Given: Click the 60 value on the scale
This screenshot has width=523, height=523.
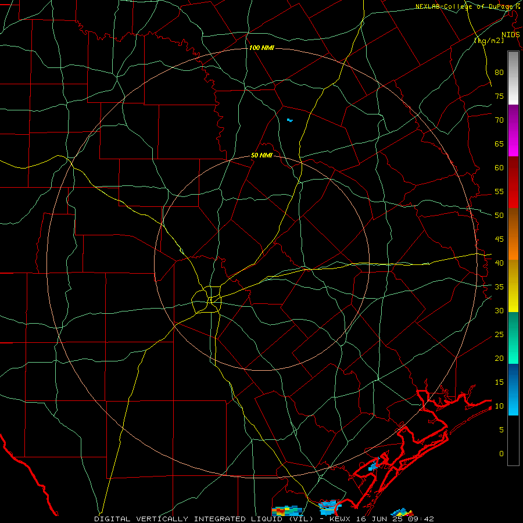Looking at the screenshot, I should tap(499, 168).
